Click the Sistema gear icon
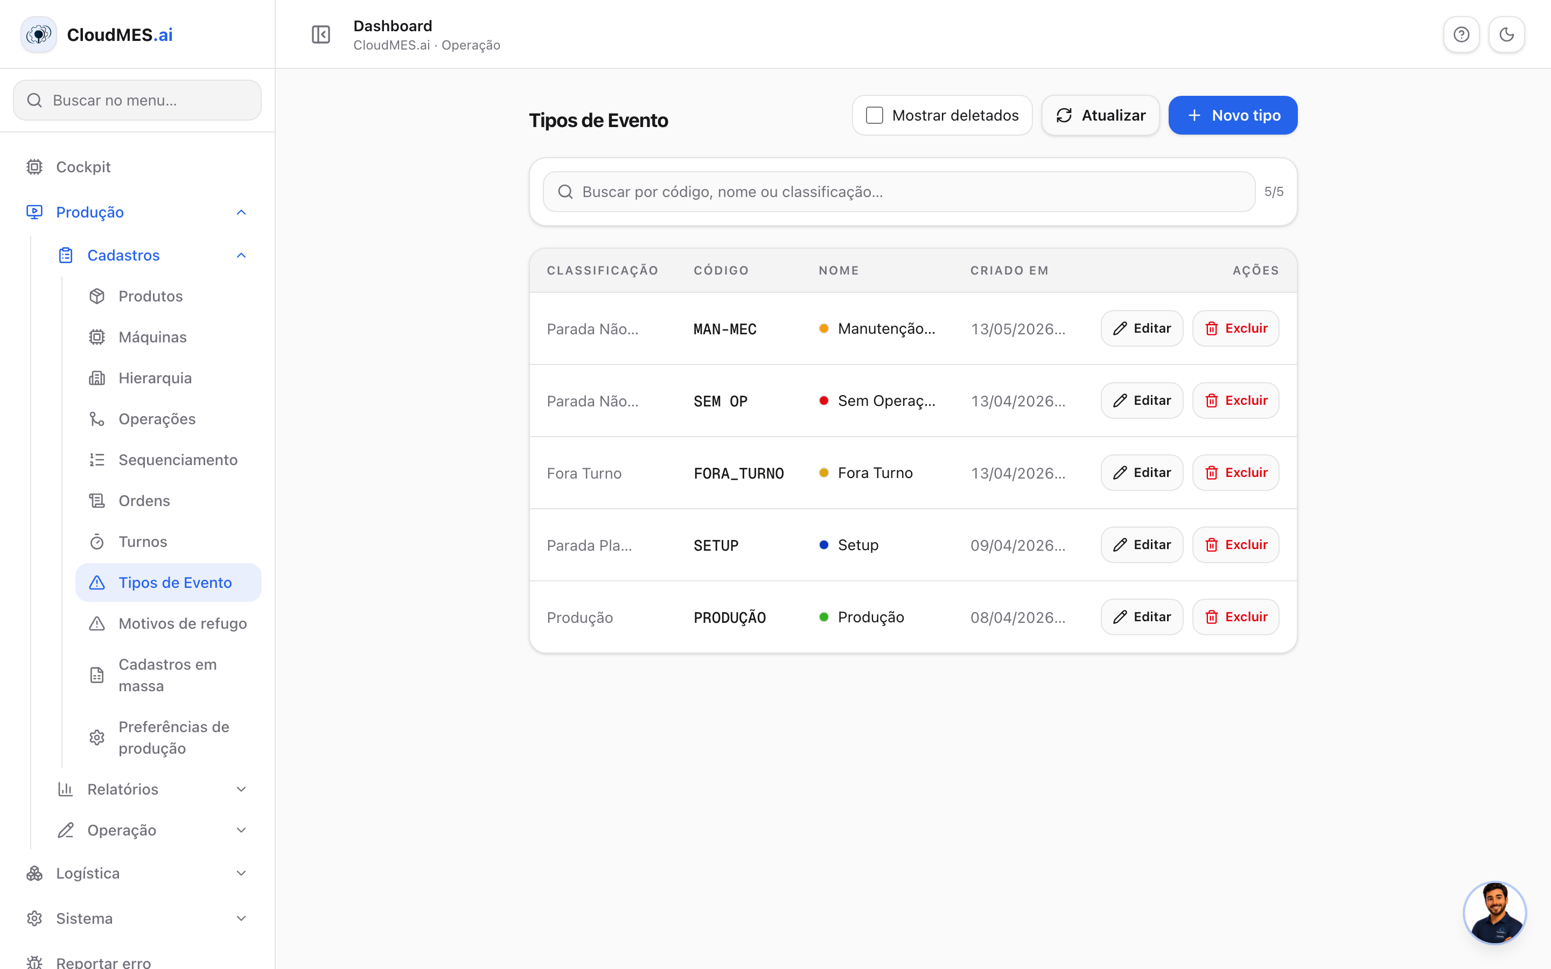 point(34,918)
